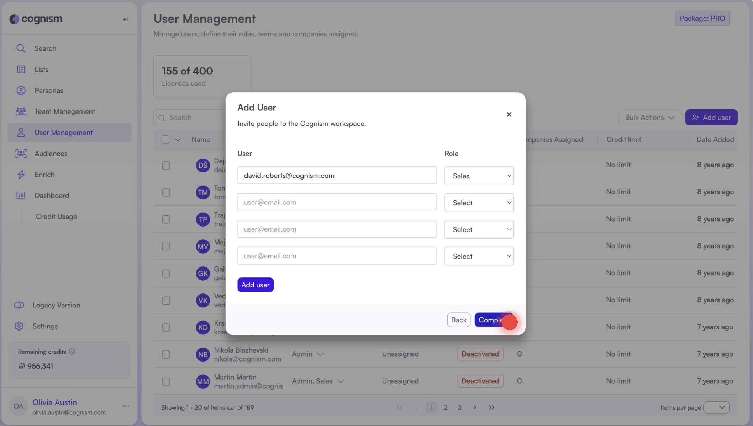Collapse the sidebar with the arrow icon
753x426 pixels.
tap(125, 19)
